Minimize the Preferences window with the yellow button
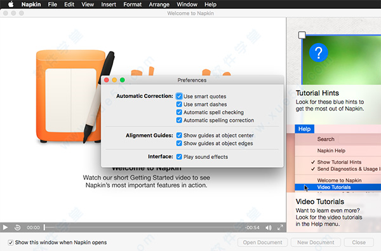The height and width of the screenshot is (251, 381). (x=114, y=80)
